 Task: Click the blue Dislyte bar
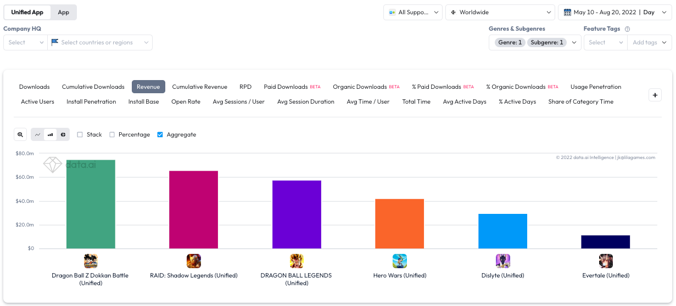(503, 231)
